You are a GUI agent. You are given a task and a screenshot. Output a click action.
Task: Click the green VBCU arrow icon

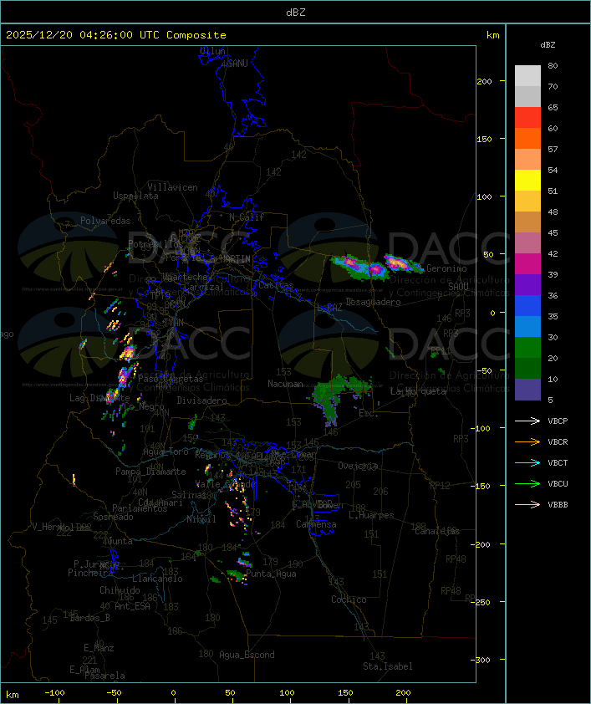[x=527, y=484]
